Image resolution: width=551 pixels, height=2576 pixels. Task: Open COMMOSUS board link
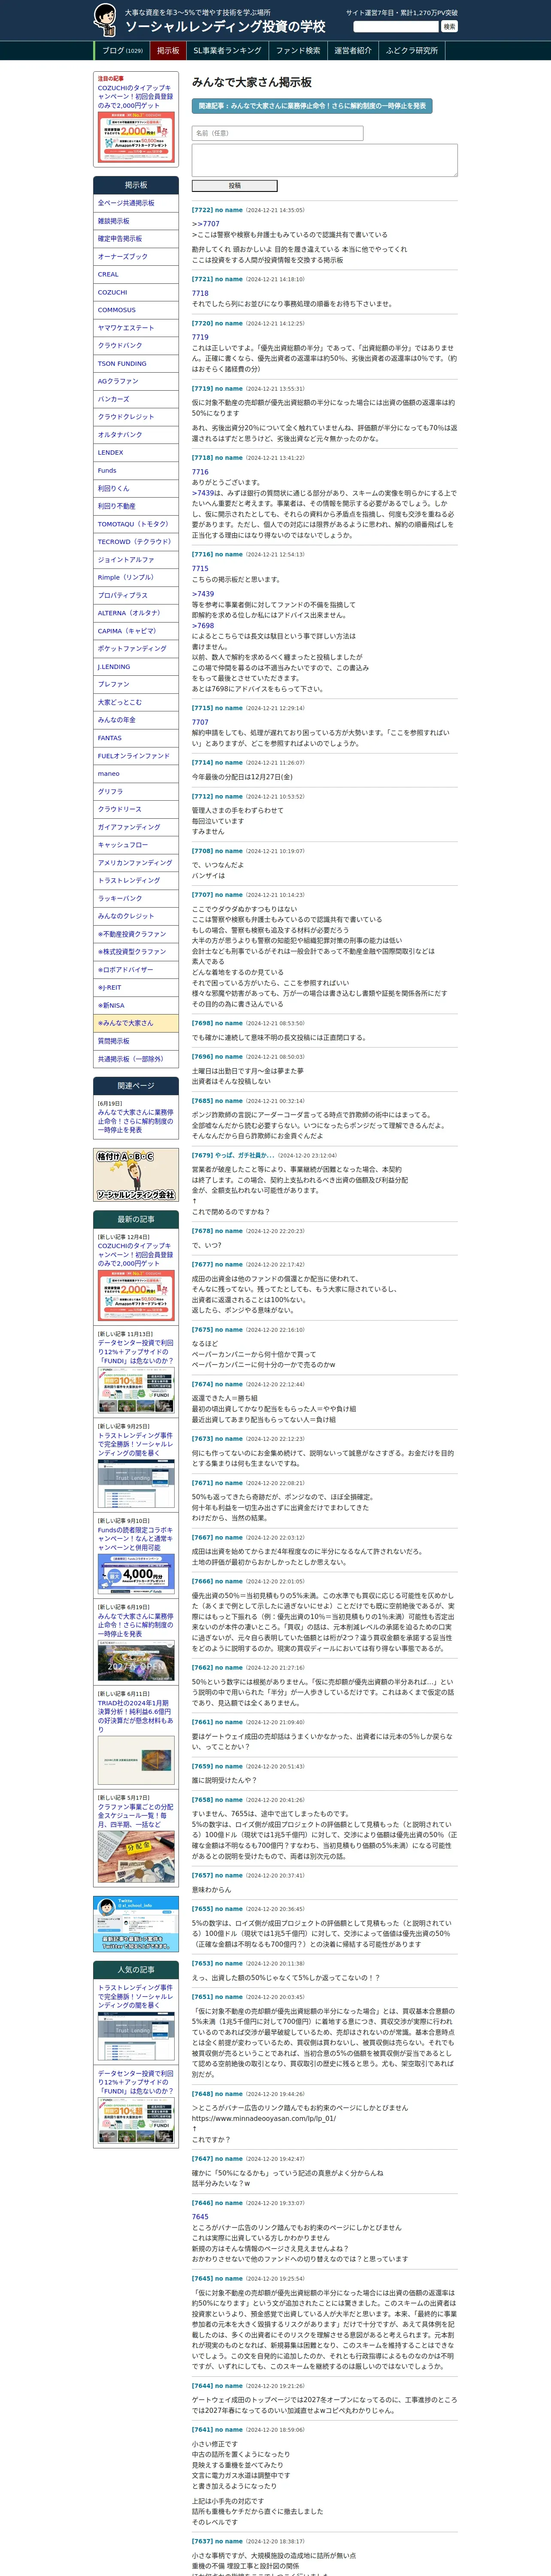click(x=136, y=310)
